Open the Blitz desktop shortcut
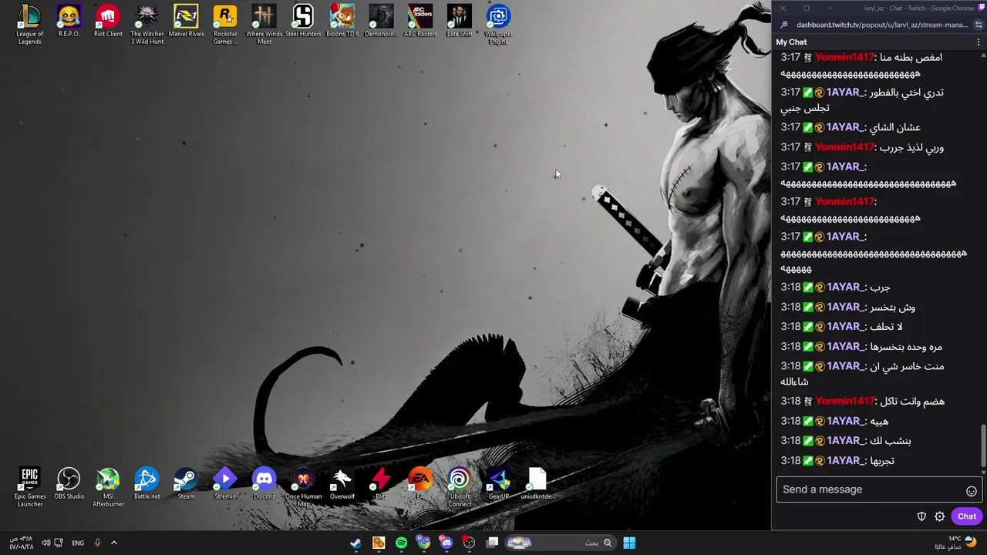 (381, 484)
